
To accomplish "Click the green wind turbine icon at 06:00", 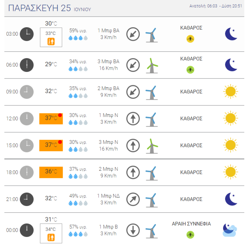I will pos(152,64).
